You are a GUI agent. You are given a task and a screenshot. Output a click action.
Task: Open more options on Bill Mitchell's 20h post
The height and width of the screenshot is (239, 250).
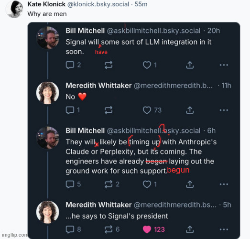tap(224, 65)
